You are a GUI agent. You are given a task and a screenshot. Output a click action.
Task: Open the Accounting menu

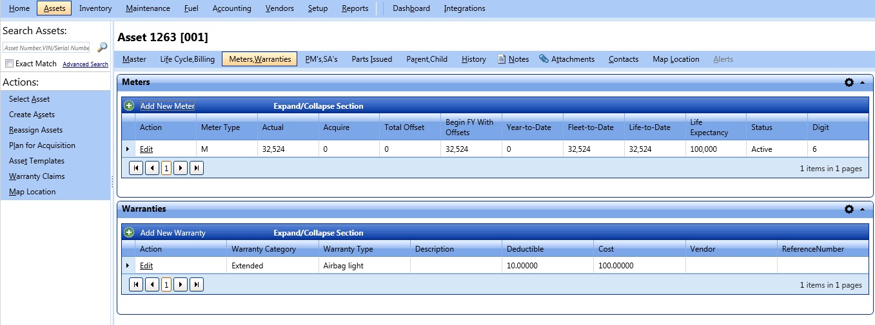pos(232,8)
